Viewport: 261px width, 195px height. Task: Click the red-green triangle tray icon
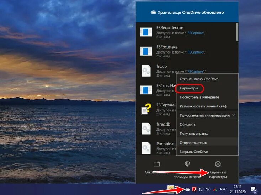pos(215,189)
